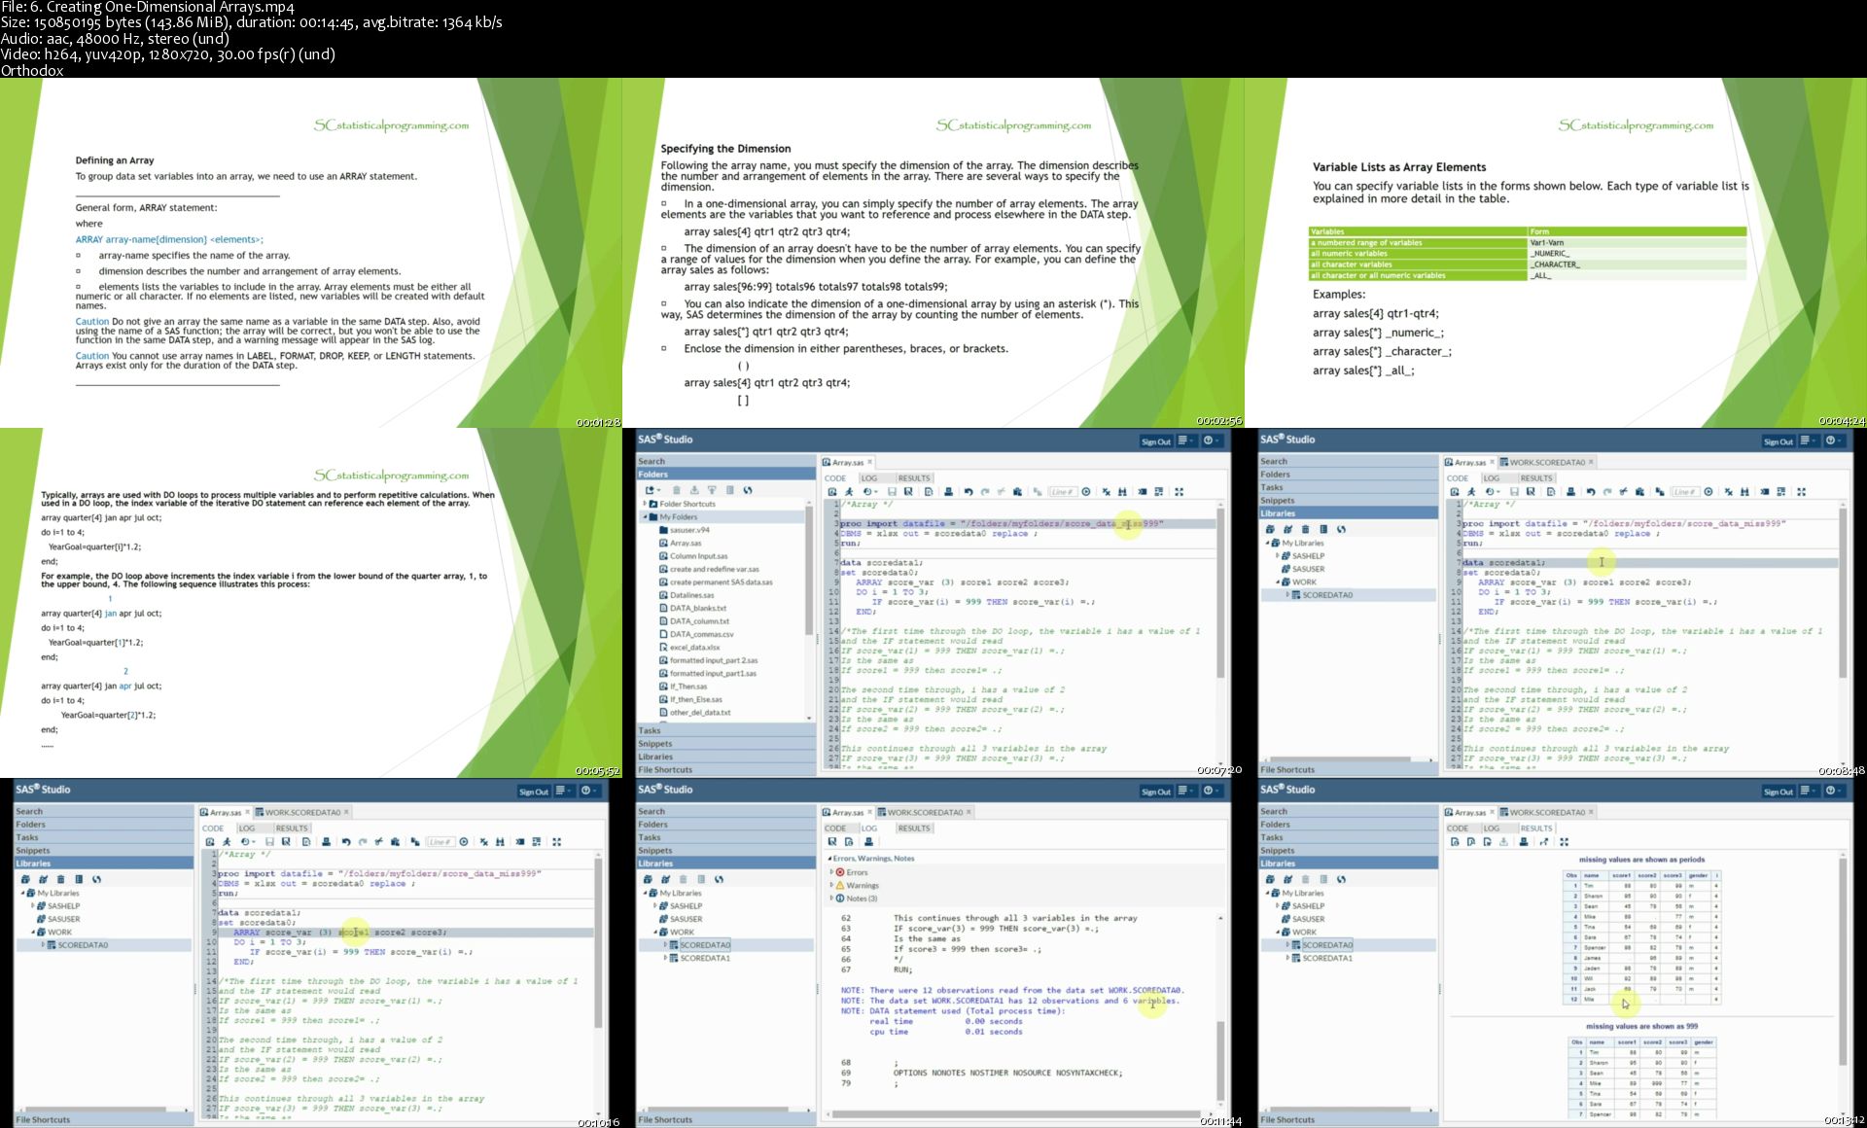
Task: Close the Array.sas tab in 00:07:20 frame
Action: tap(869, 462)
